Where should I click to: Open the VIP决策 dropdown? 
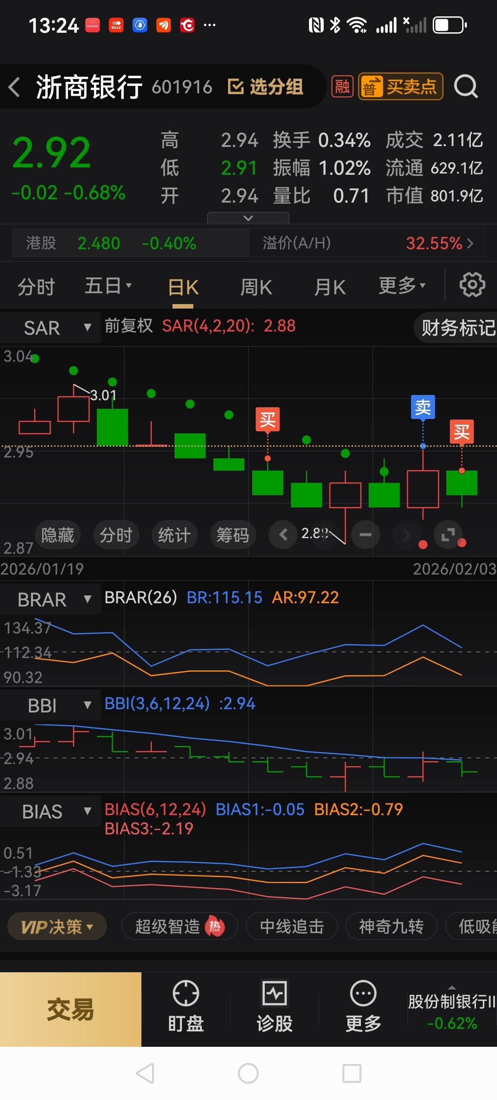tap(57, 926)
